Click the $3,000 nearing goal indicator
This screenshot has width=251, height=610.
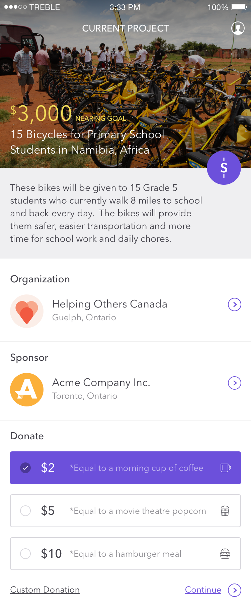point(68,113)
